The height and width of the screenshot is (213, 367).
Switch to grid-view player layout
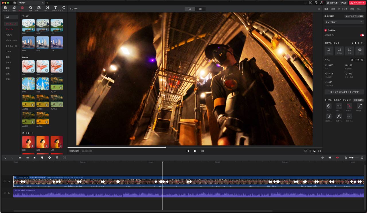click(x=200, y=9)
